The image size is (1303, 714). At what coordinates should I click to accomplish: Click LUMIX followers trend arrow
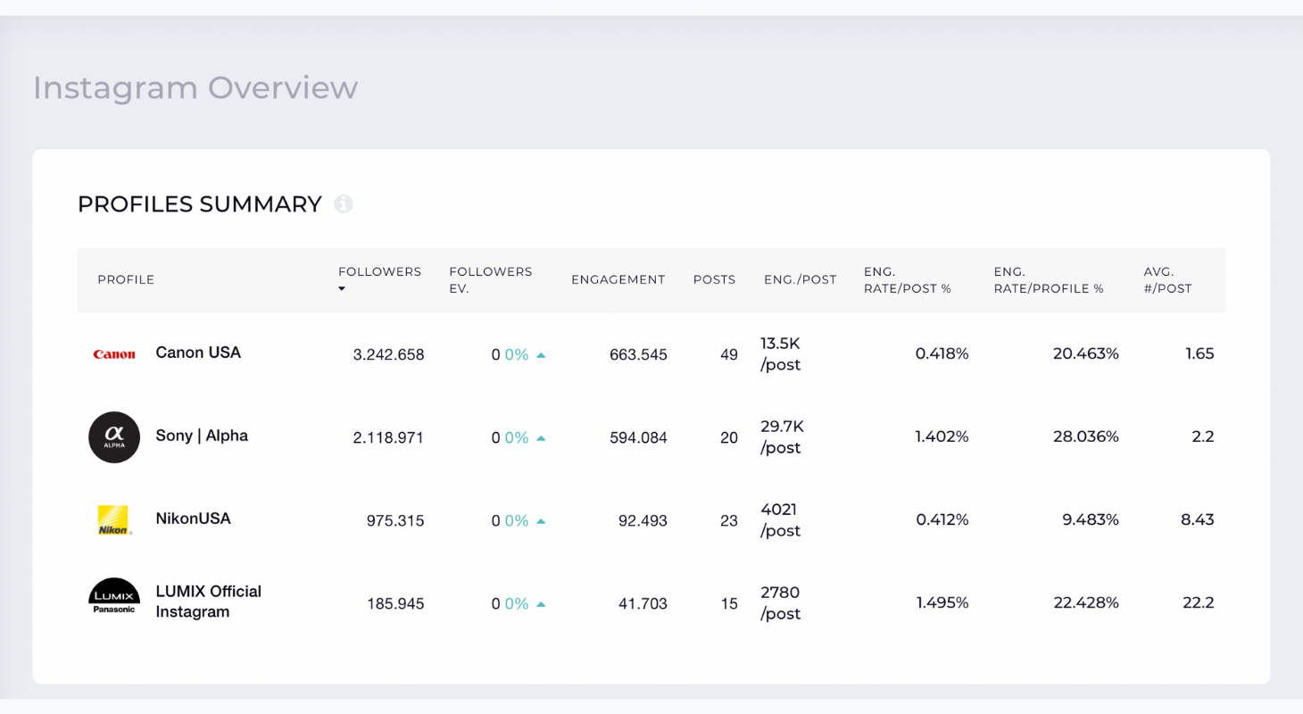tap(541, 604)
